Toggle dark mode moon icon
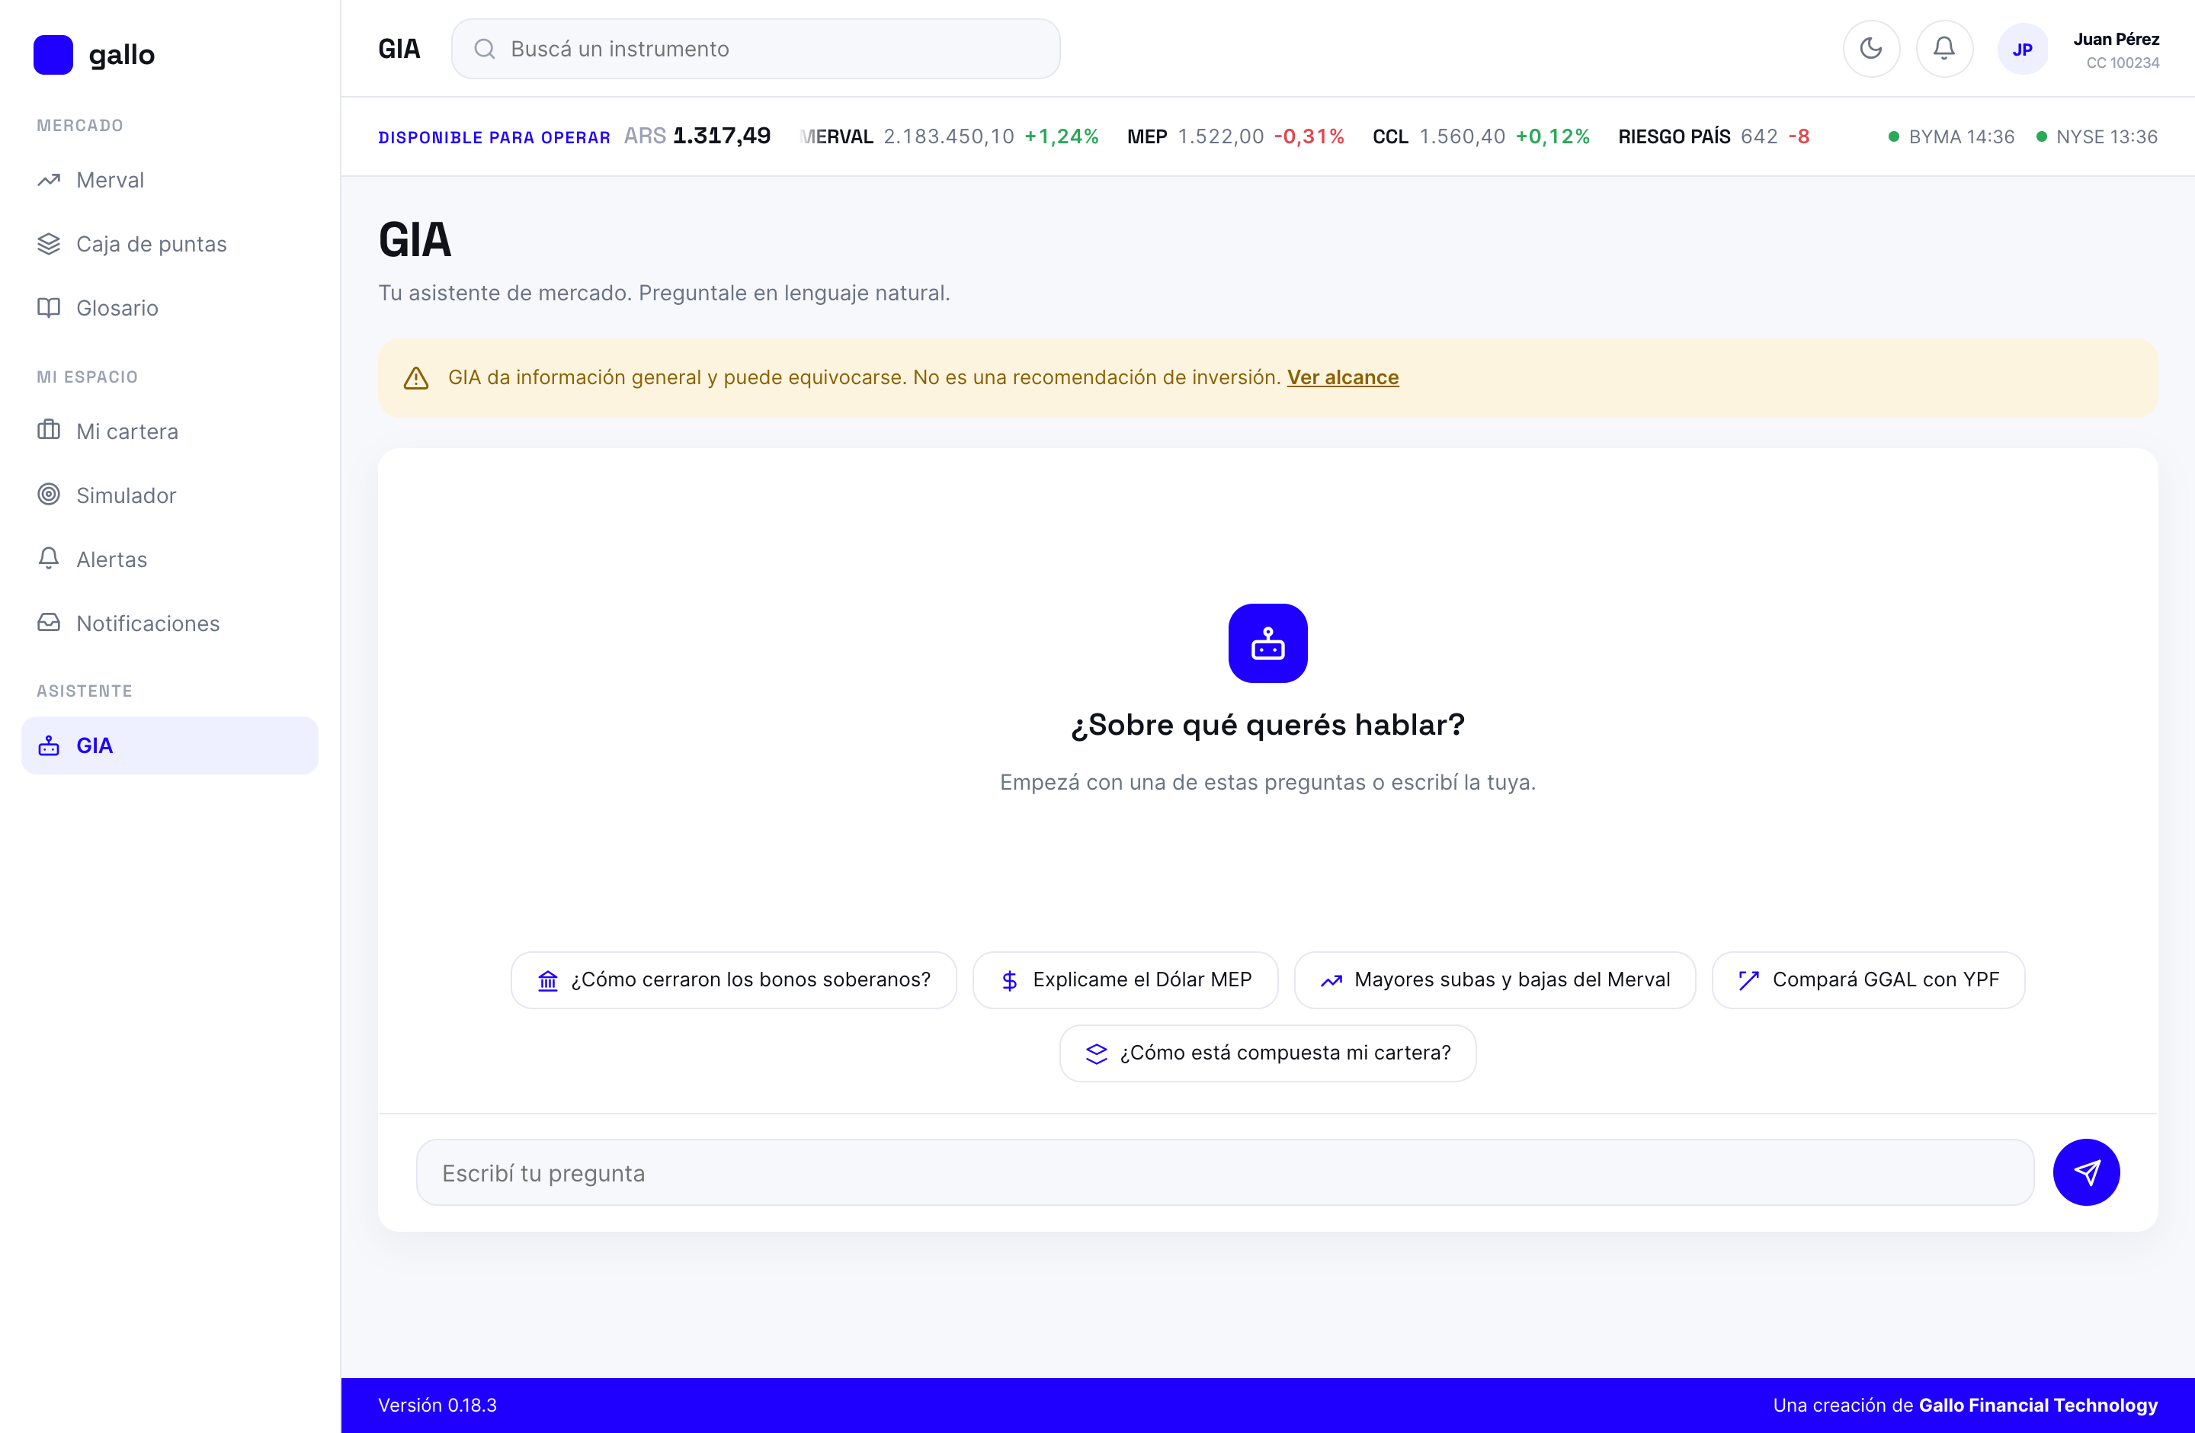 1870,49
